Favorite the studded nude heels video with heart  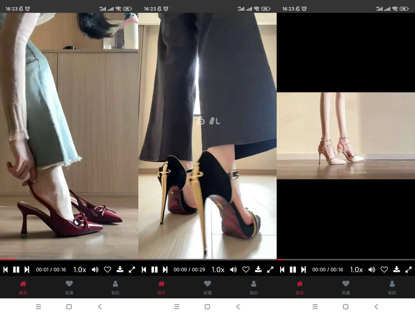[x=384, y=269]
